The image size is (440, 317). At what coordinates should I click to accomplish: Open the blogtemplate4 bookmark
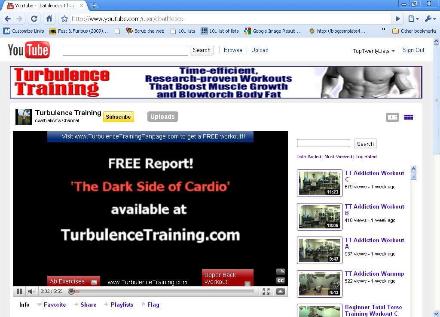337,31
